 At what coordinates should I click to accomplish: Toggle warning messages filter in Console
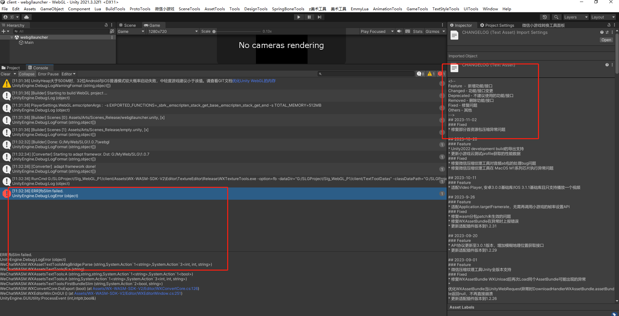[x=431, y=74]
